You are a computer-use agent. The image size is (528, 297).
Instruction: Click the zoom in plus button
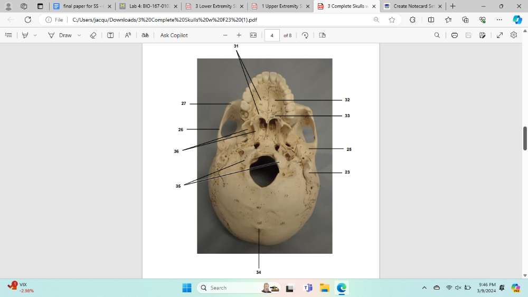[239, 35]
